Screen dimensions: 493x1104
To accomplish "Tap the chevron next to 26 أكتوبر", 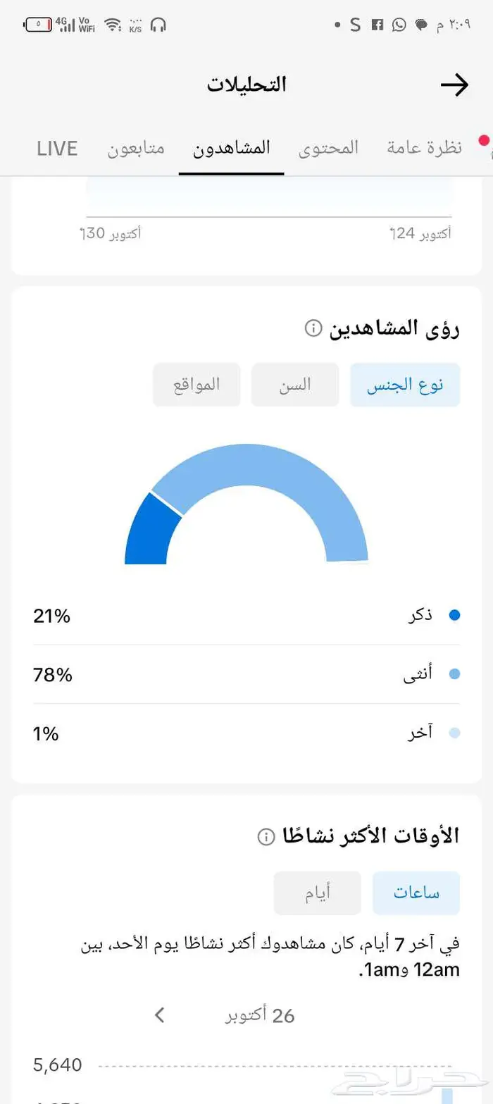I will pyautogui.click(x=159, y=1015).
